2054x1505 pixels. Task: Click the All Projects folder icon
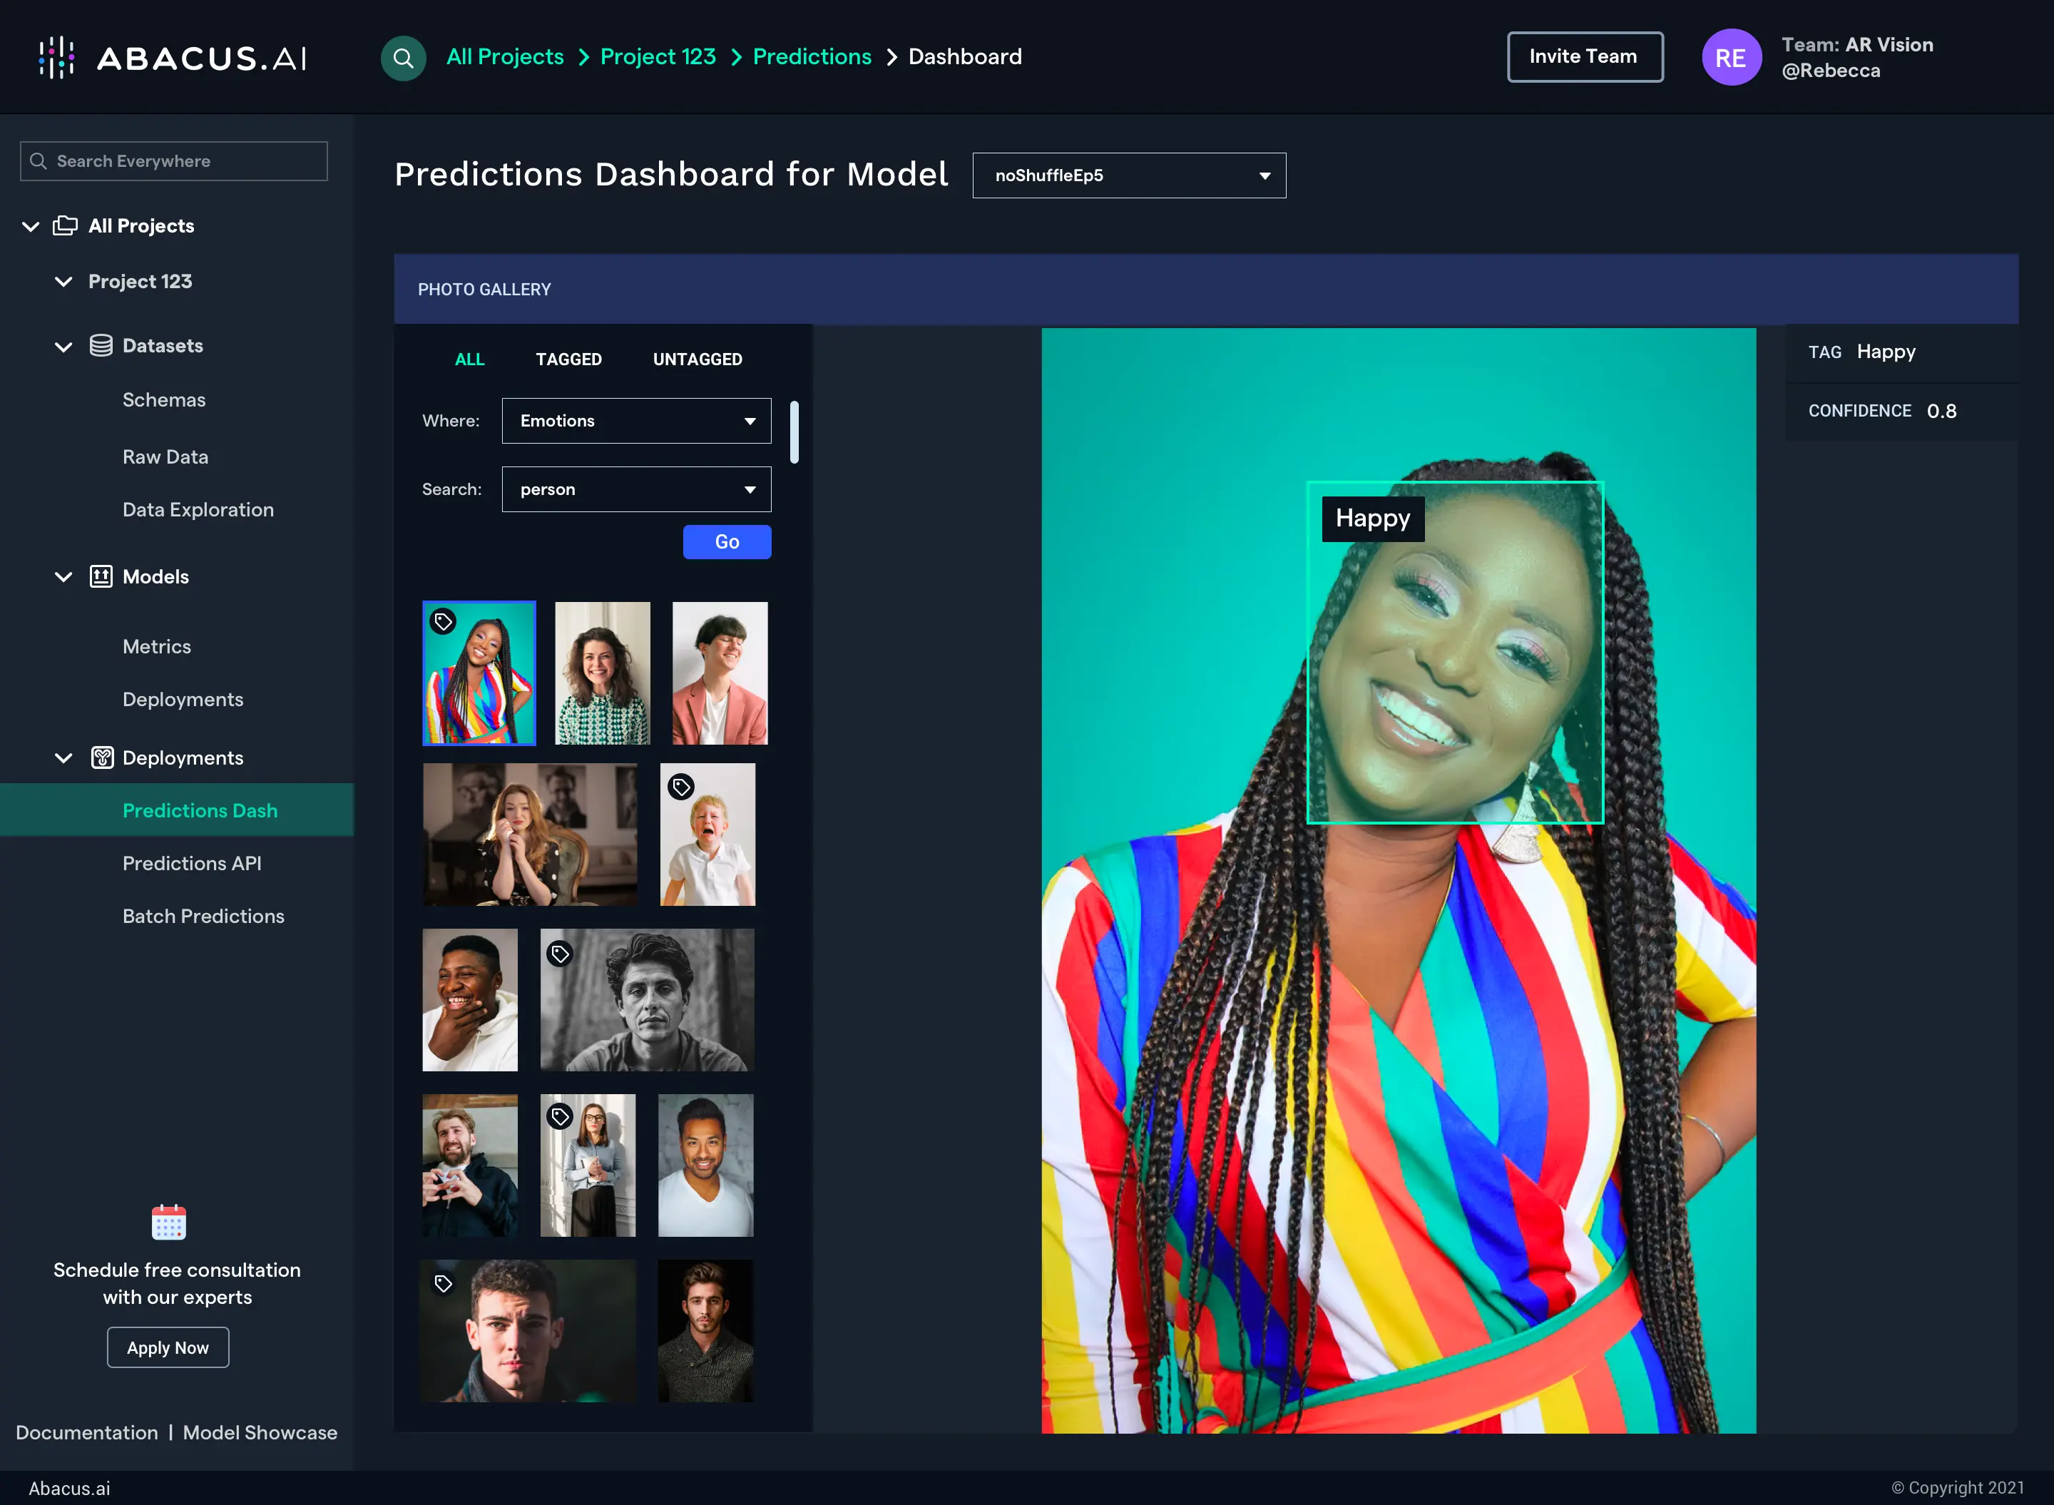pyautogui.click(x=66, y=226)
